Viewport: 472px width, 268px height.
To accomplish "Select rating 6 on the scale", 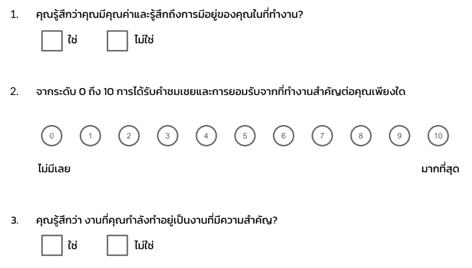I will pyautogui.click(x=283, y=135).
